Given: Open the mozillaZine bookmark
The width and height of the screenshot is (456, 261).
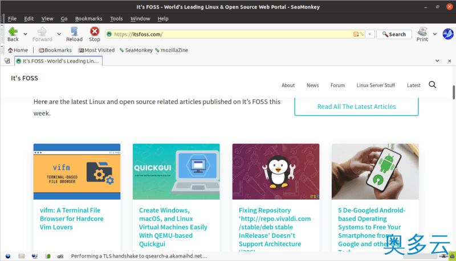Looking at the screenshot, I should pyautogui.click(x=172, y=50).
